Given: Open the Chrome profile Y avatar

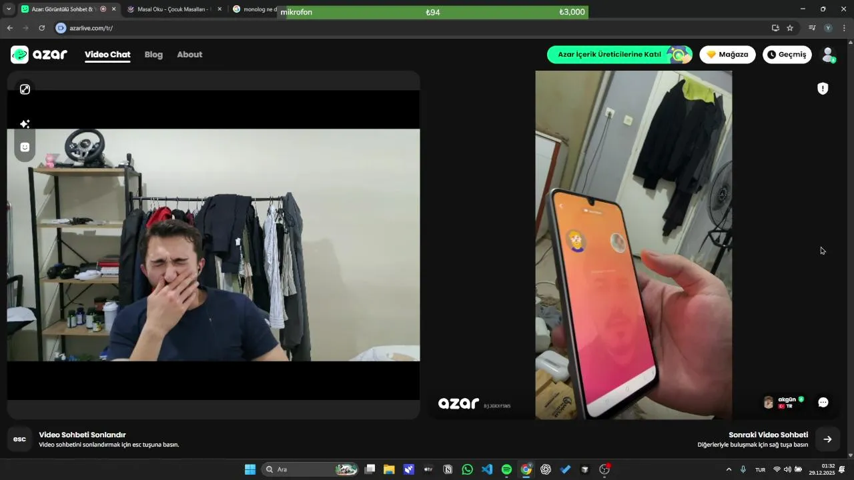Looking at the screenshot, I should pyautogui.click(x=828, y=28).
